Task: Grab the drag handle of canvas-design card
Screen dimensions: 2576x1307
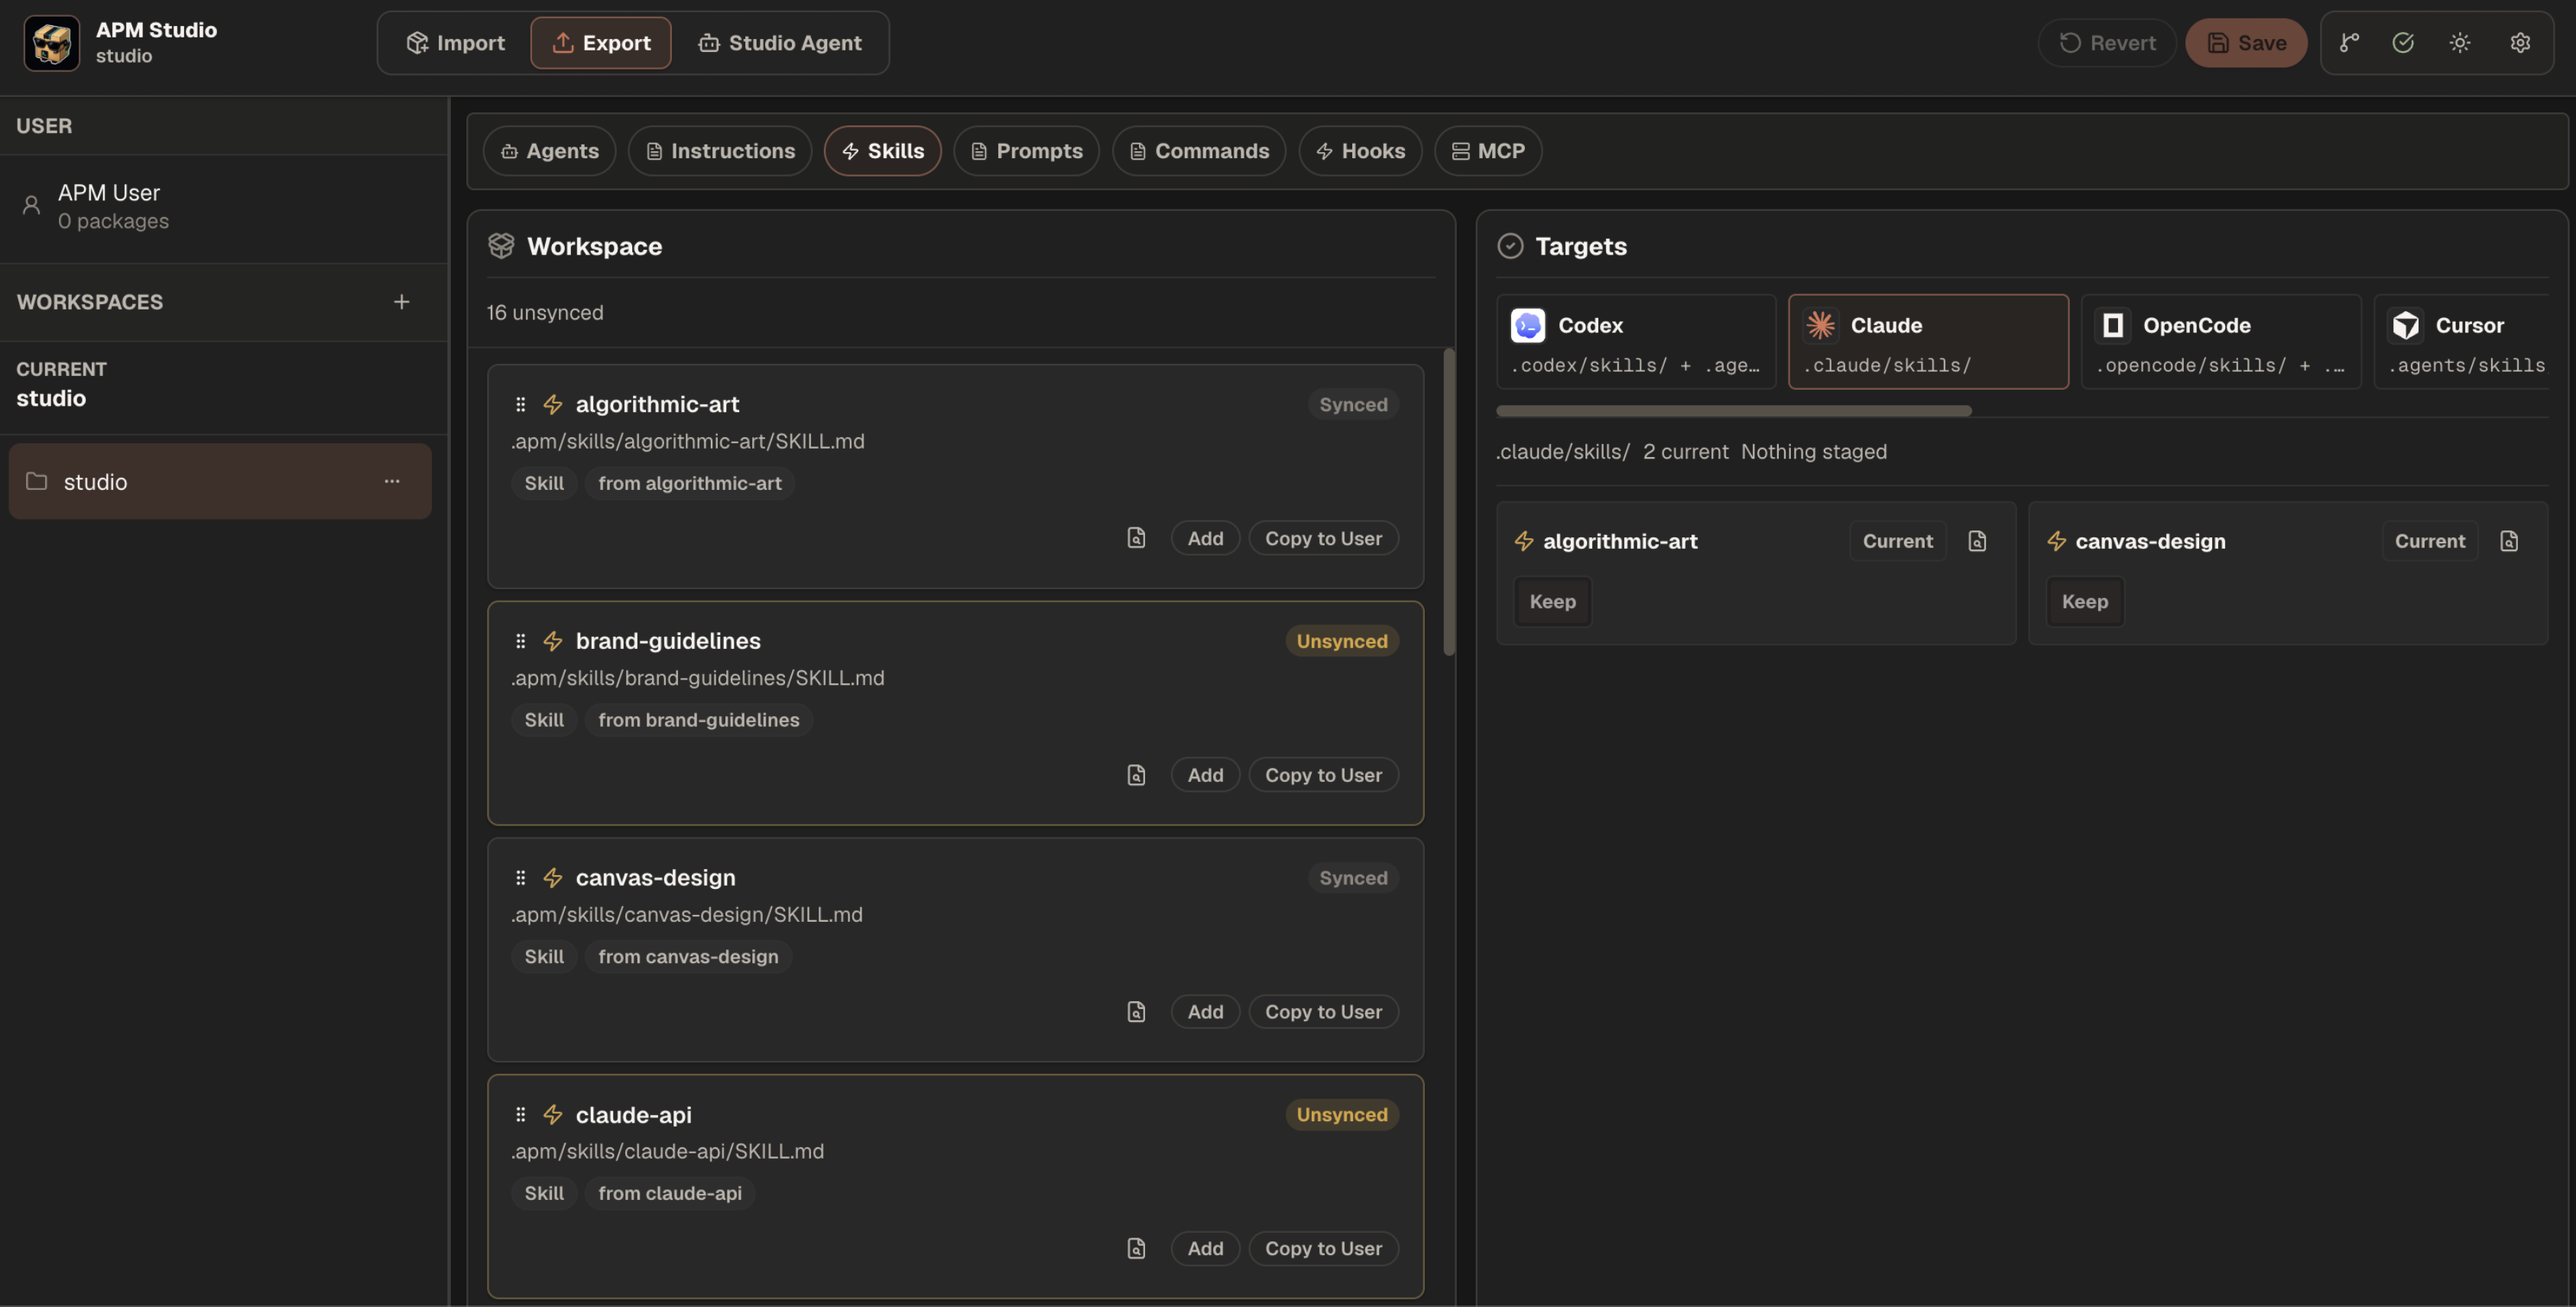Action: click(520, 878)
